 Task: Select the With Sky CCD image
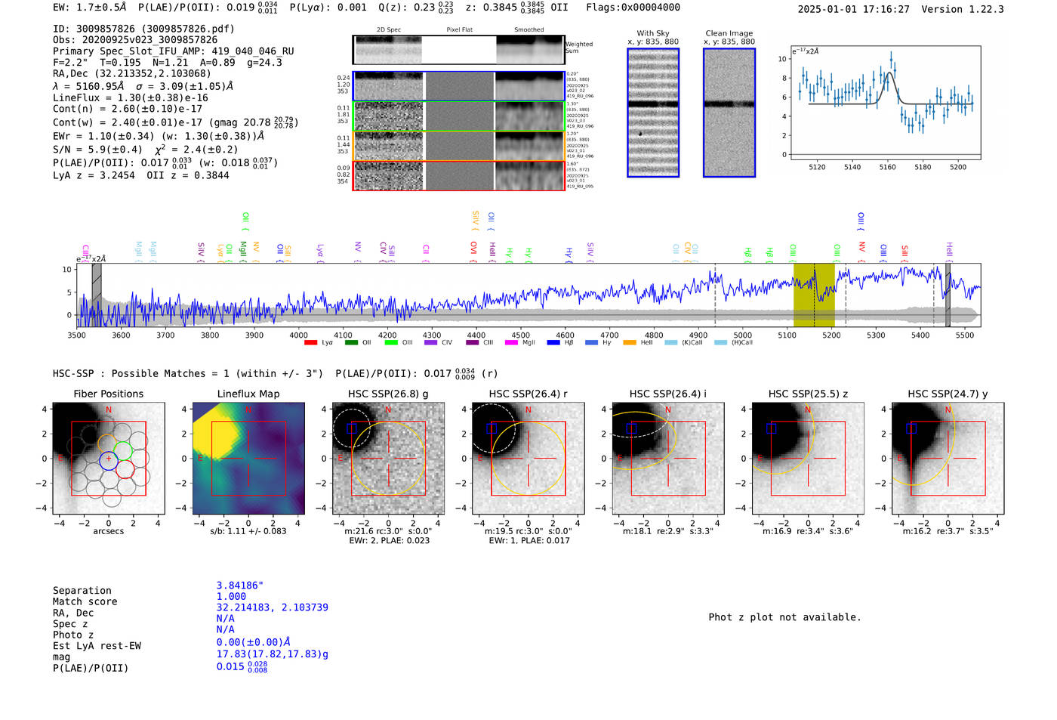pyautogui.click(x=653, y=113)
